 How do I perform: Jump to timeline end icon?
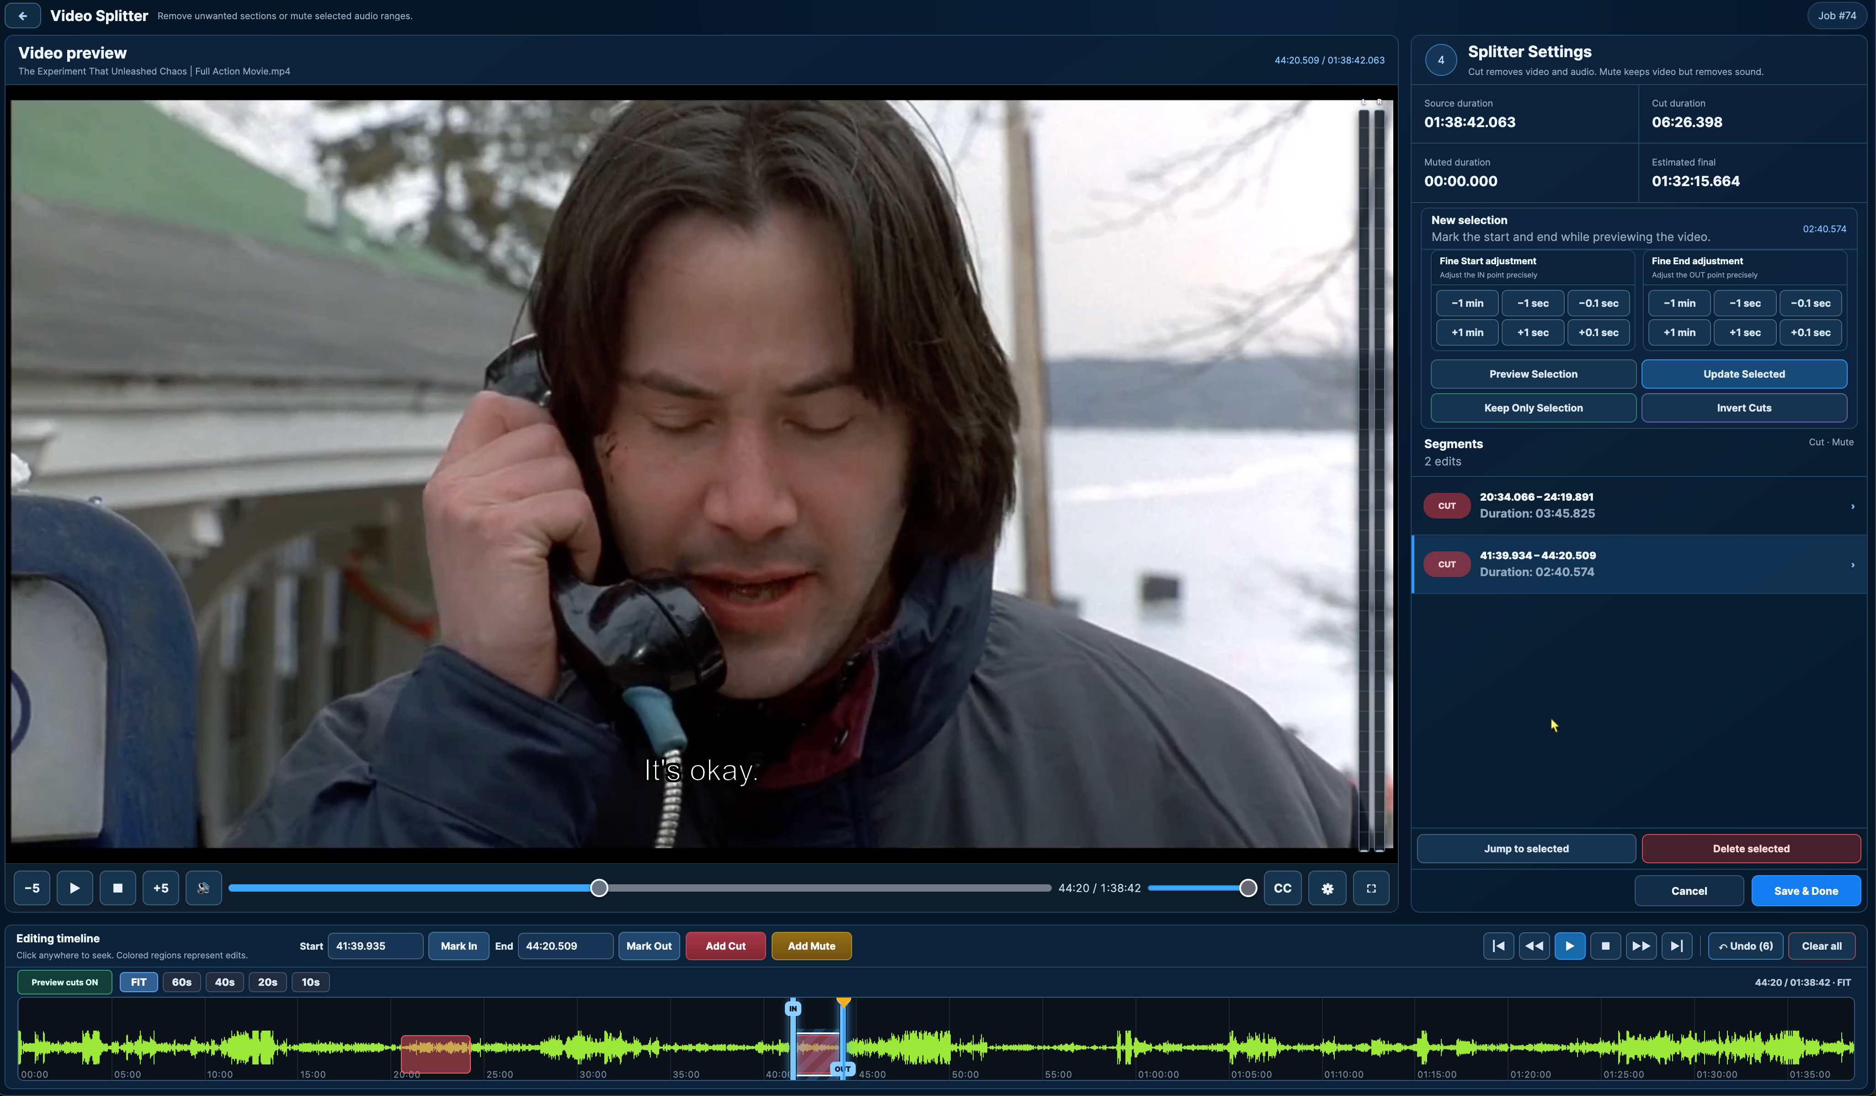click(1677, 946)
